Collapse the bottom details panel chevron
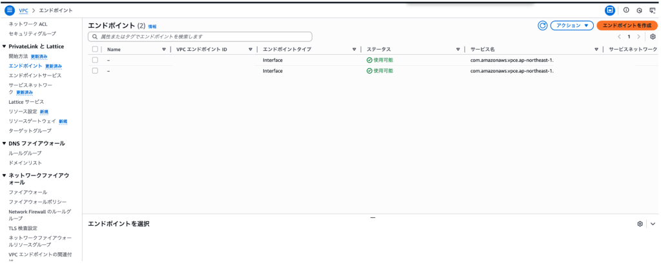Image resolution: width=661 pixels, height=265 pixels. [x=653, y=224]
